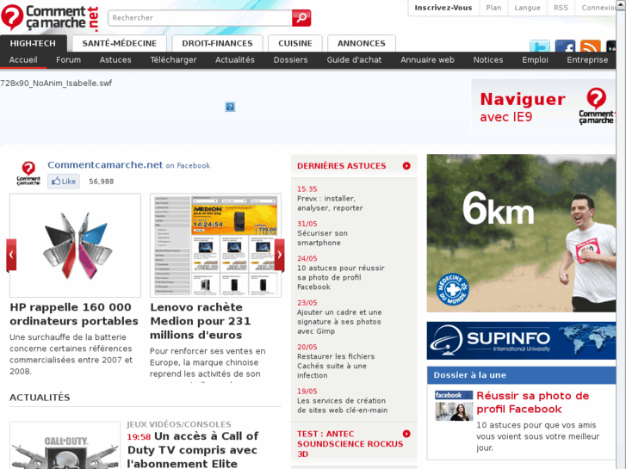Click the Commentcamarche.net logo
Screen dimensions: 626x469
(49, 18)
